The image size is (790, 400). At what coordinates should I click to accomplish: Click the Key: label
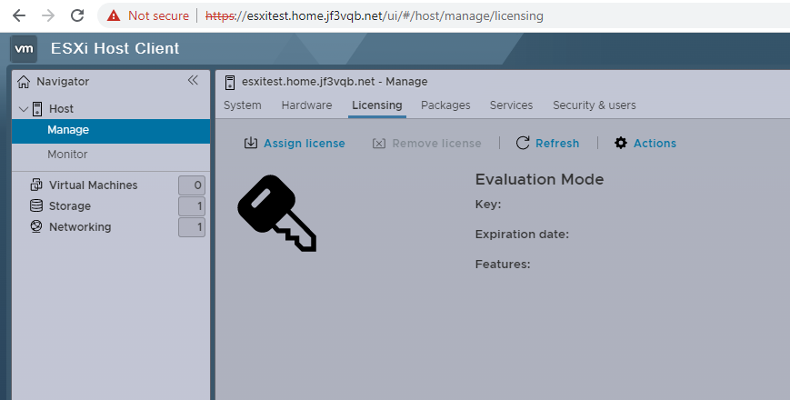point(488,205)
